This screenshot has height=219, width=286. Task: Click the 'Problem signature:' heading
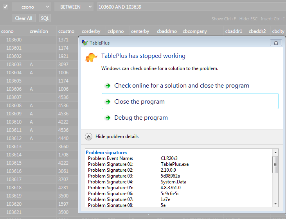click(106, 153)
